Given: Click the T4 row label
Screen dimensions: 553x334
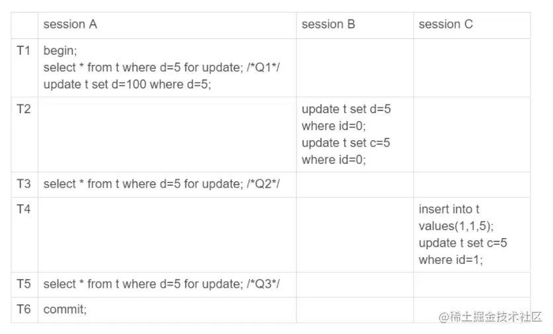Looking at the screenshot, I should point(24,209).
